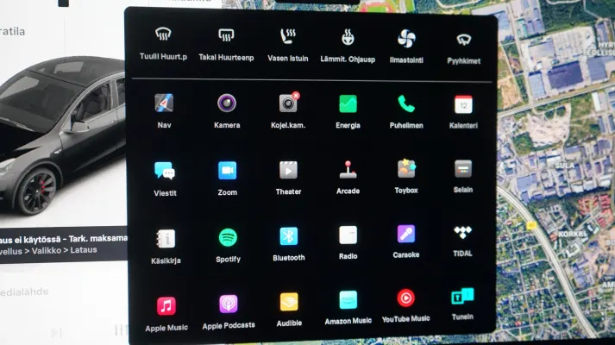The image size is (615, 345).
Task: Tap the satellite map near KORKKI label
Action: point(572,234)
